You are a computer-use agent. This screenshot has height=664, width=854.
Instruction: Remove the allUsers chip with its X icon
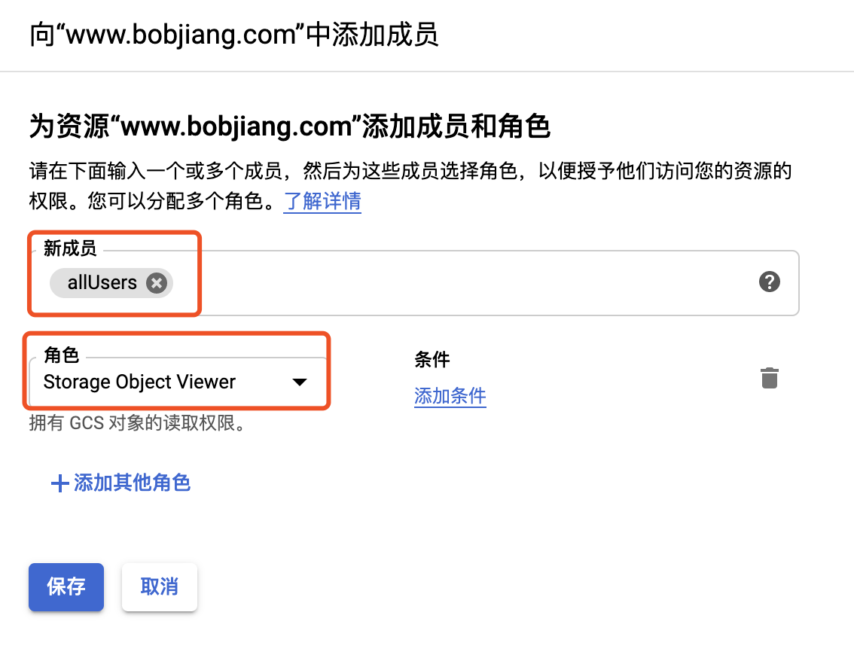[157, 283]
